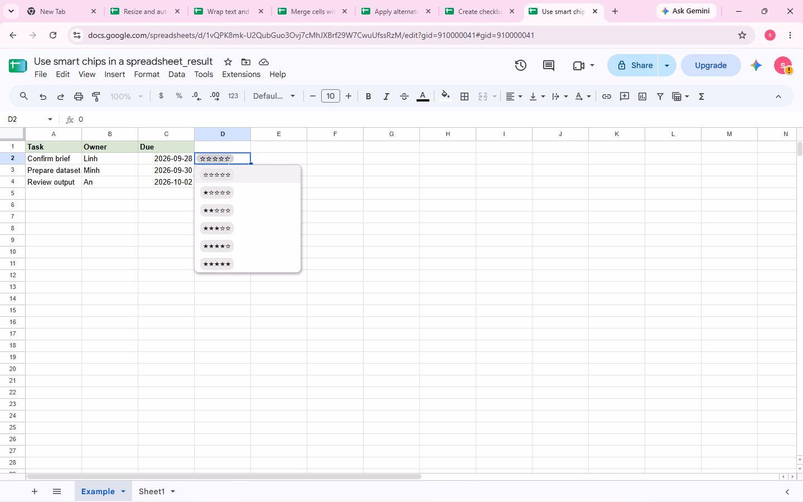
Task: Toggle strikethrough formatting
Action: tap(404, 96)
